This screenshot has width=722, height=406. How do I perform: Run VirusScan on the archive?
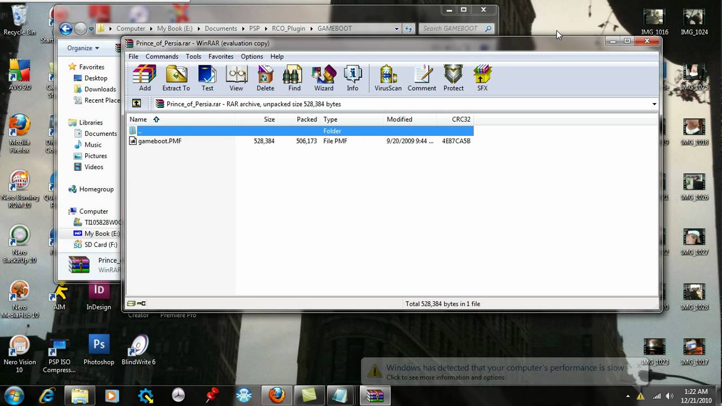pyautogui.click(x=388, y=78)
